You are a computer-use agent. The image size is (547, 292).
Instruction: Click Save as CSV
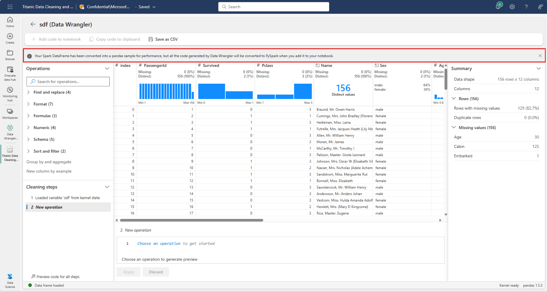point(163,39)
